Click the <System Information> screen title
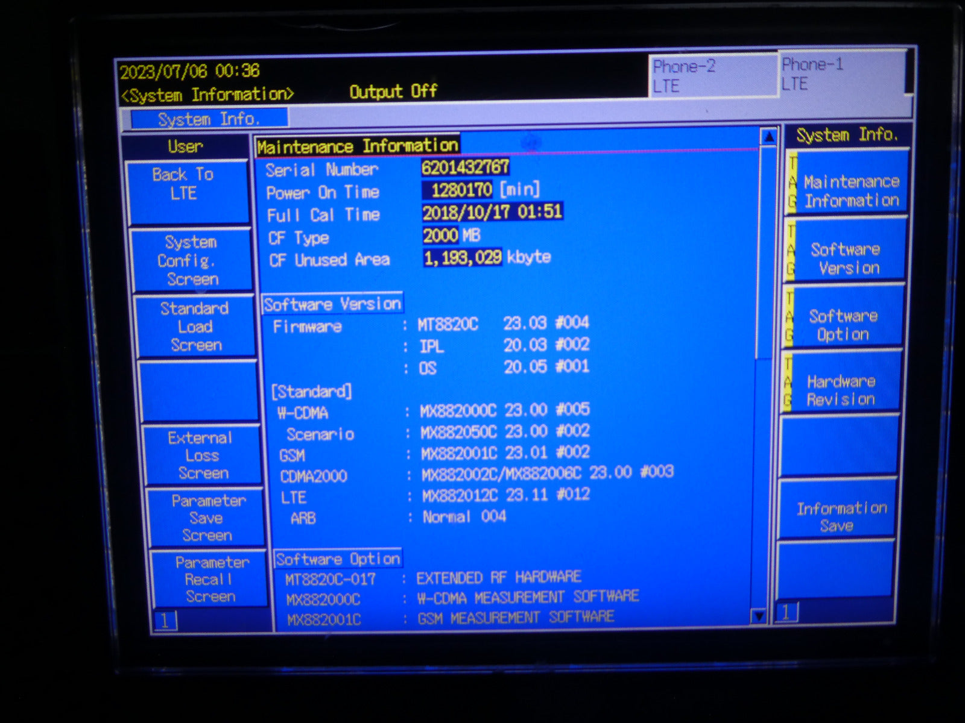 [x=207, y=95]
